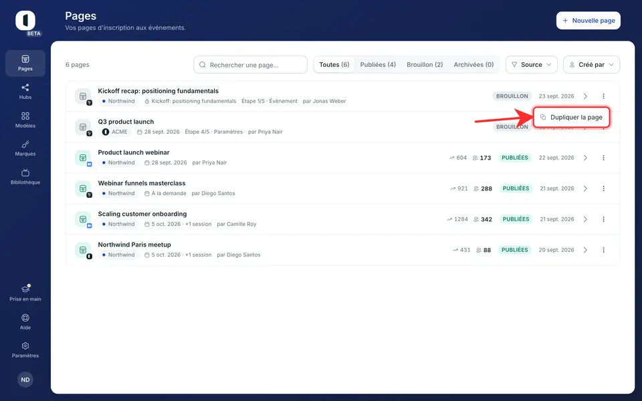Choose Dupliquer la page menu item

[x=572, y=118]
